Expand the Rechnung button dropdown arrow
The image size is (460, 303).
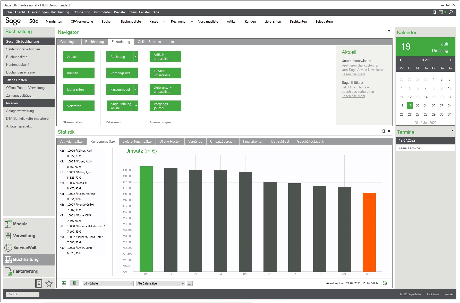pyautogui.click(x=135, y=57)
